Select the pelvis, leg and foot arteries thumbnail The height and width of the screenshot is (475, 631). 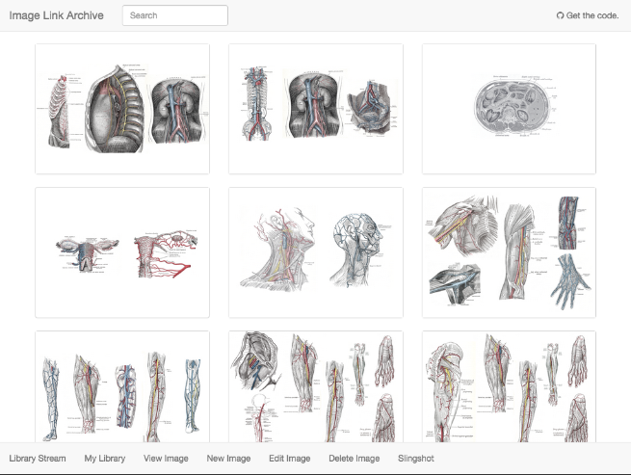(316, 387)
